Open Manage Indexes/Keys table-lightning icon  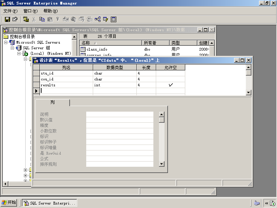click(x=106, y=19)
